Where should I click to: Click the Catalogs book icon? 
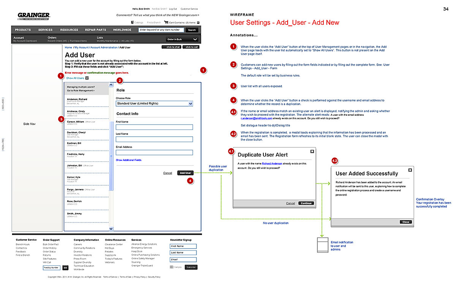[x=132, y=23]
